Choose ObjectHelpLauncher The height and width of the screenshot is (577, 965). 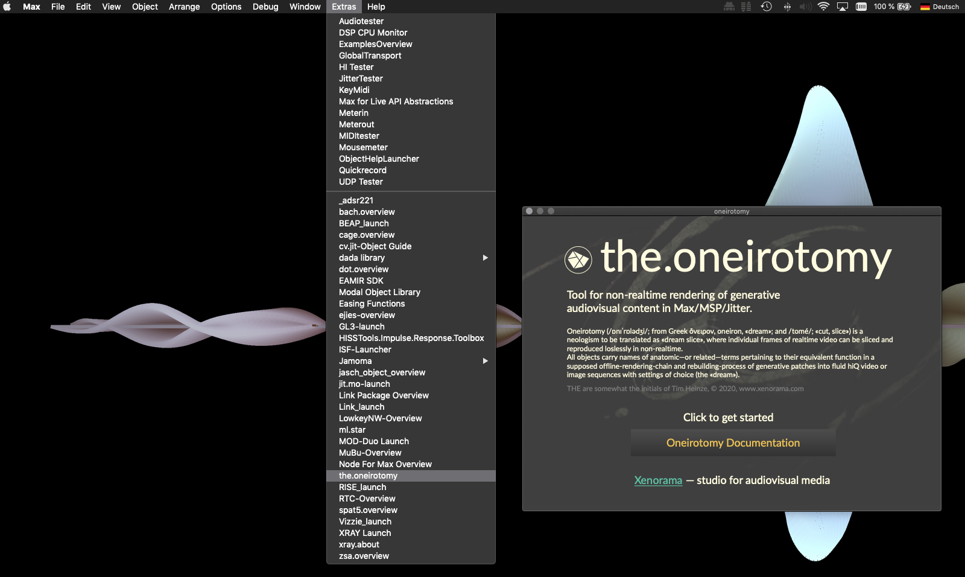click(411, 159)
